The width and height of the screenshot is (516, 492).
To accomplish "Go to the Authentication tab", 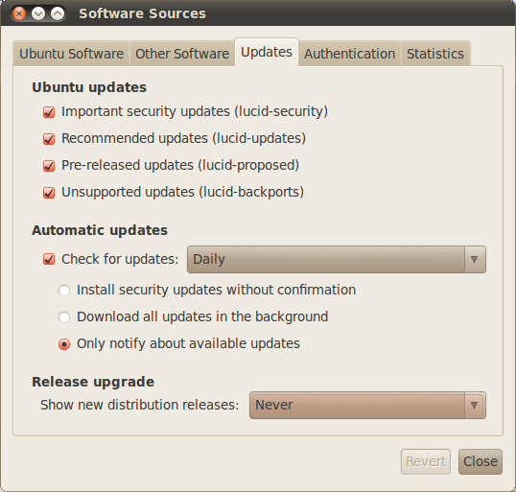I will pyautogui.click(x=349, y=54).
